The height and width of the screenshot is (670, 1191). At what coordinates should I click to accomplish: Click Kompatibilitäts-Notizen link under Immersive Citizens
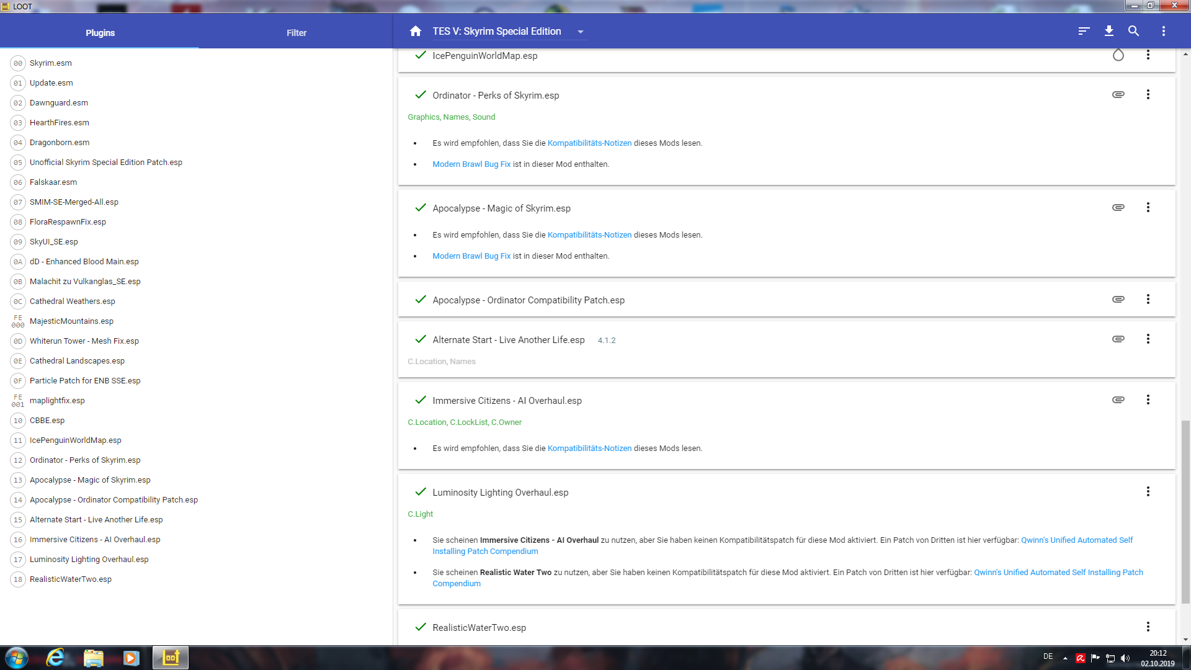point(589,449)
